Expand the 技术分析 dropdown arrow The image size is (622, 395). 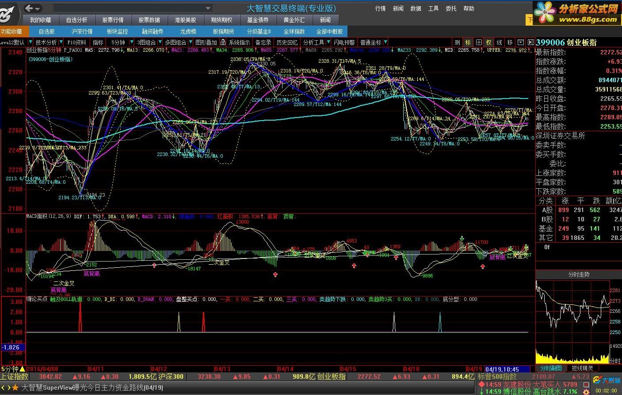(61, 42)
